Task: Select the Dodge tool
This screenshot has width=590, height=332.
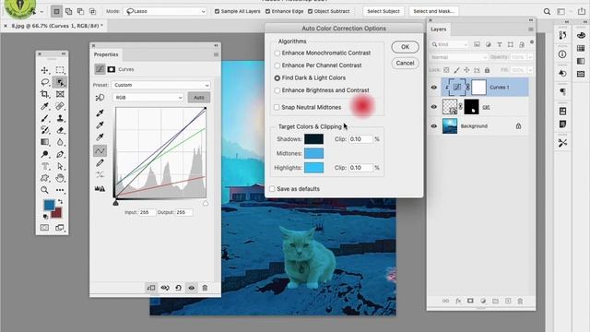Action: coord(45,154)
